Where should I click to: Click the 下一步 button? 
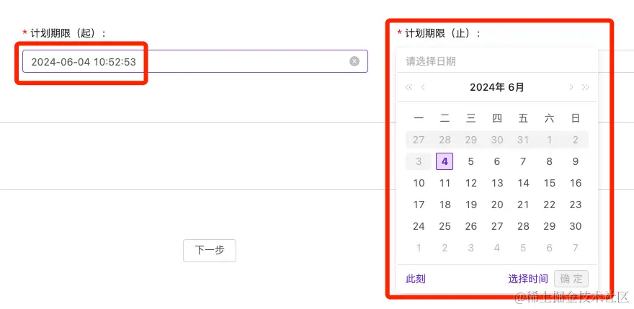pyautogui.click(x=210, y=251)
